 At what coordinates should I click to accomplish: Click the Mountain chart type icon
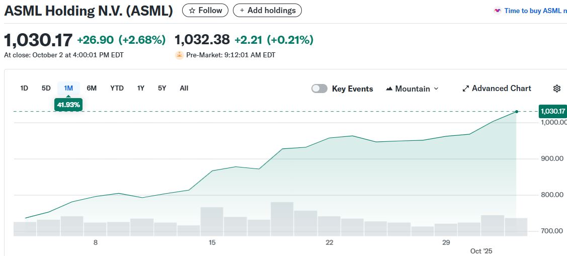389,89
